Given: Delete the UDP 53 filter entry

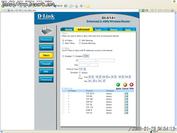Looking at the screenshot, I should (x=127, y=102).
